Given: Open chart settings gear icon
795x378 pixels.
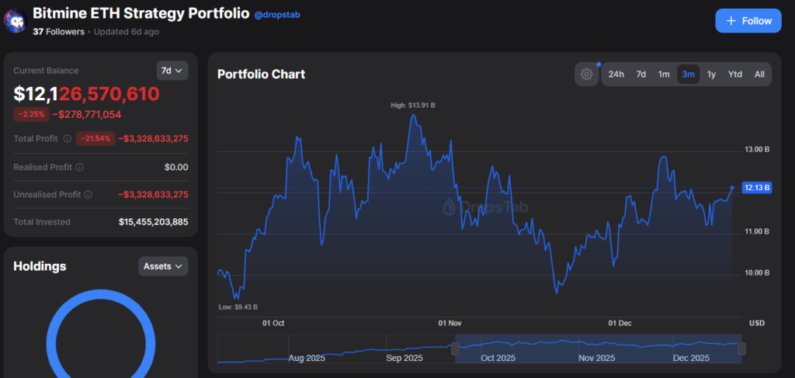Looking at the screenshot, I should tap(586, 75).
